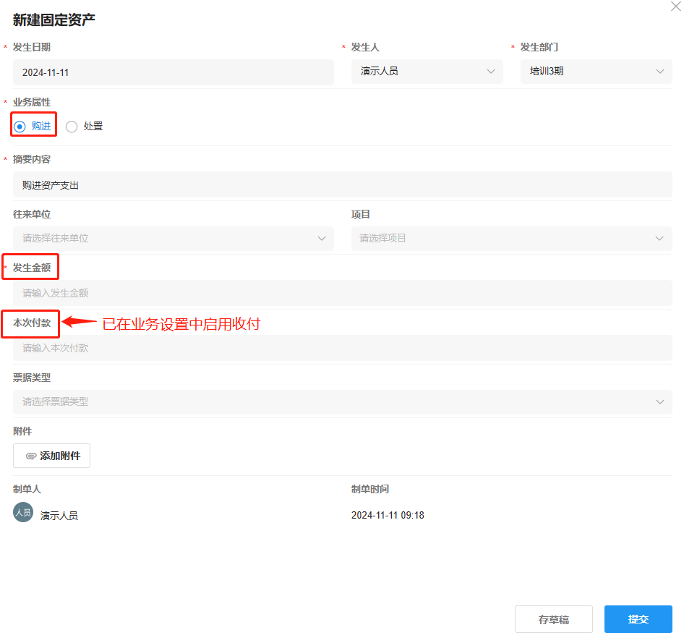The width and height of the screenshot is (684, 643).
Task: Select the 处置 radio button
Action: pyautogui.click(x=72, y=127)
